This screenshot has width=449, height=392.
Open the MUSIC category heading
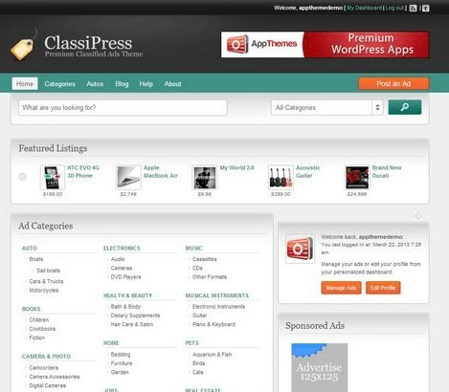(193, 249)
